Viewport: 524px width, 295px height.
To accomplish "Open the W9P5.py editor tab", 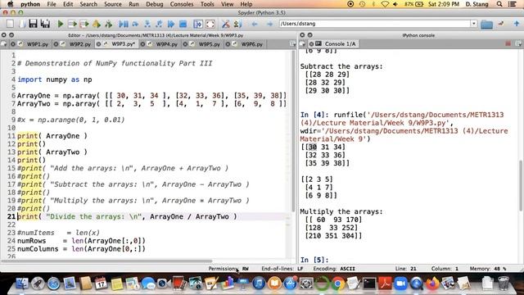I will coord(210,43).
